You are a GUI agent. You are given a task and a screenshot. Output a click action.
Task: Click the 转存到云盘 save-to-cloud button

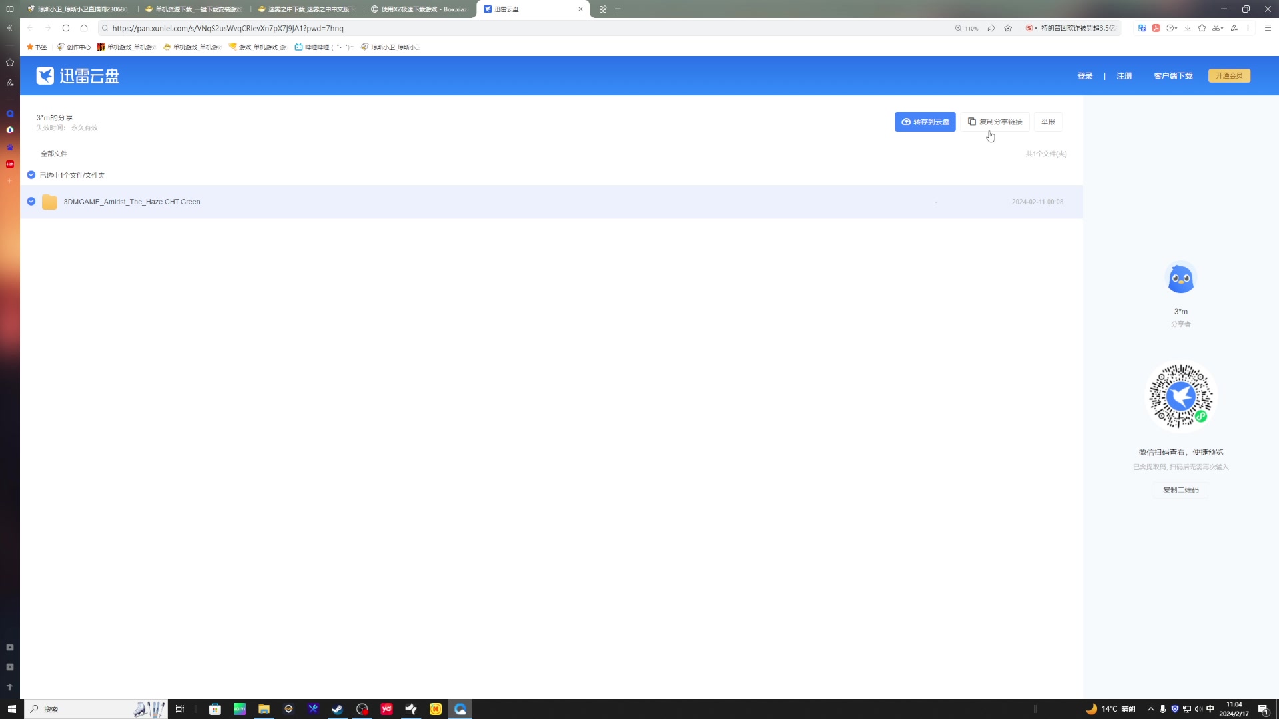pyautogui.click(x=925, y=122)
